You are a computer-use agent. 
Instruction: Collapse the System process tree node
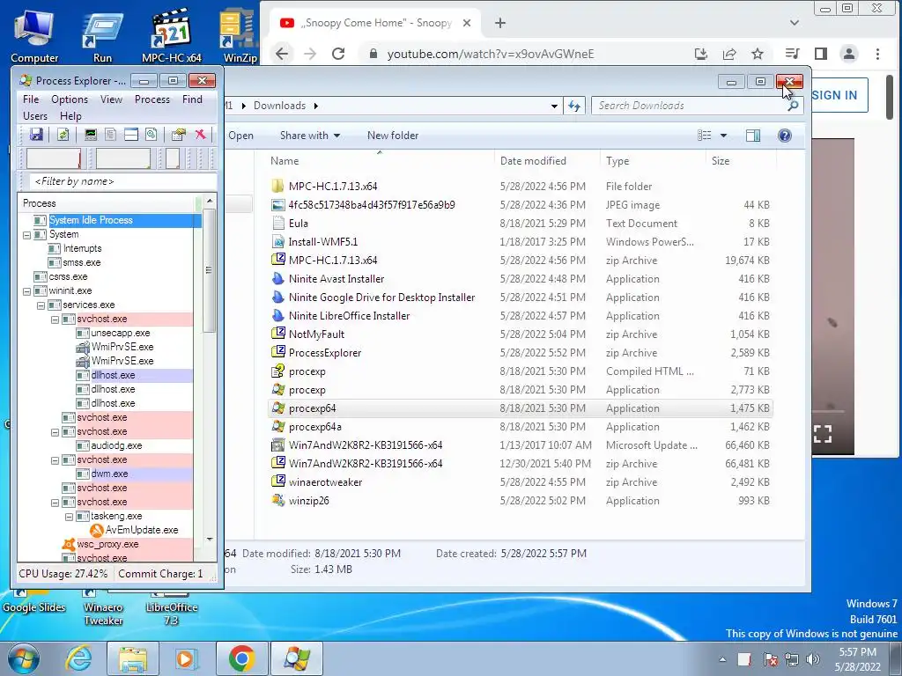point(27,234)
